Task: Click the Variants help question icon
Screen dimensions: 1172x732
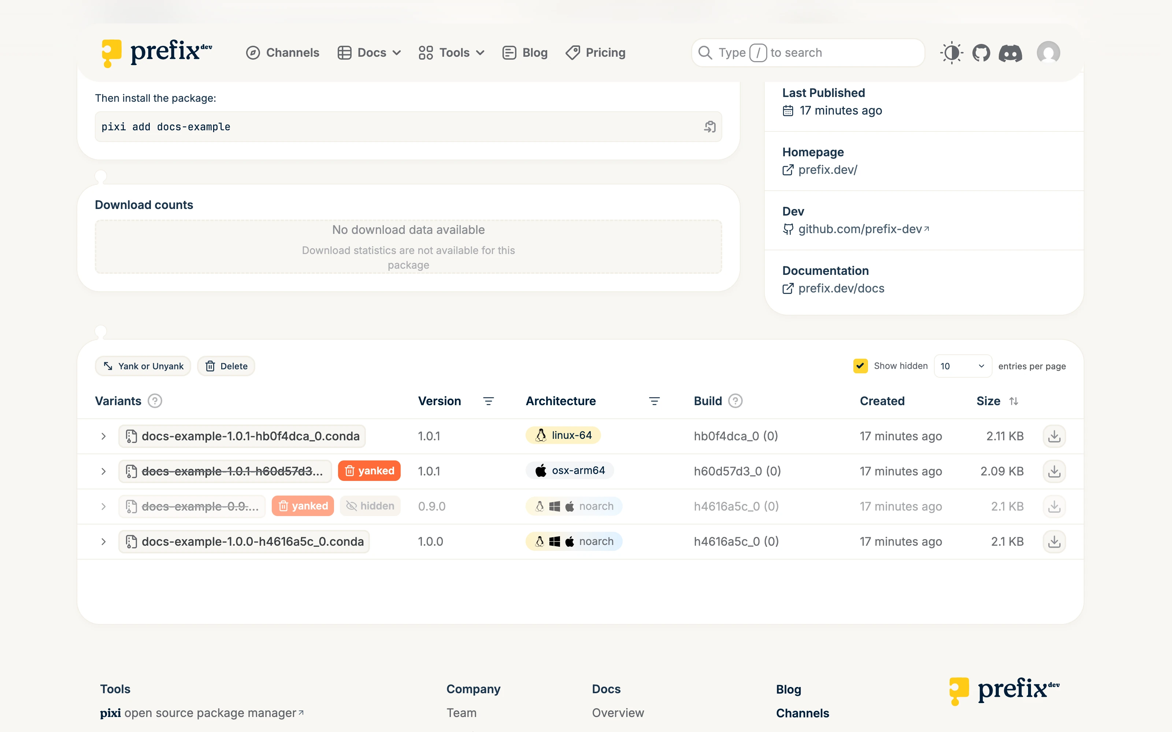Action: (155, 401)
